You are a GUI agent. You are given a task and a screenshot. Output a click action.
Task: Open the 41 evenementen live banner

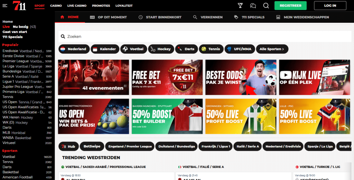93,77
